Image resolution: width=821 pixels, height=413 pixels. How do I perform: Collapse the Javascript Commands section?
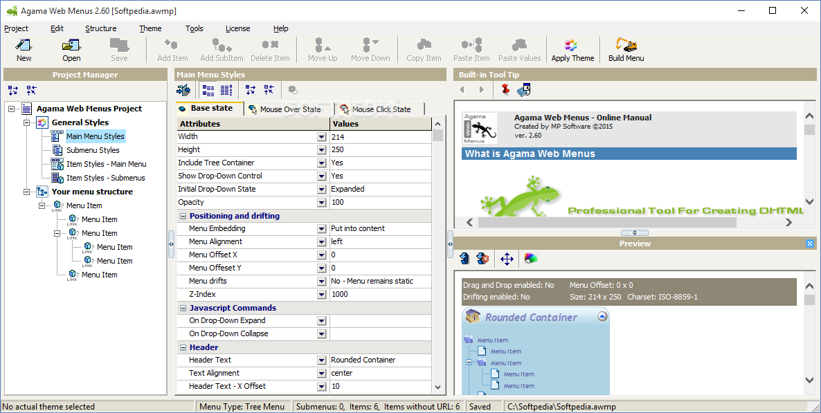pyautogui.click(x=183, y=308)
